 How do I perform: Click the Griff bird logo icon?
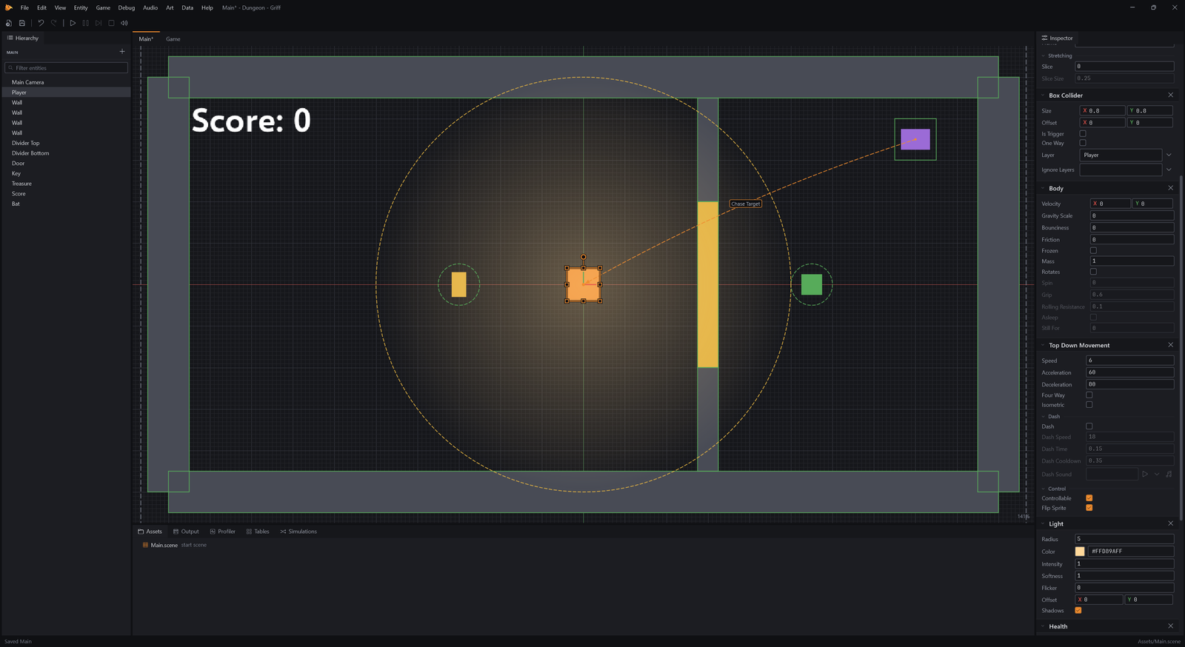click(9, 7)
